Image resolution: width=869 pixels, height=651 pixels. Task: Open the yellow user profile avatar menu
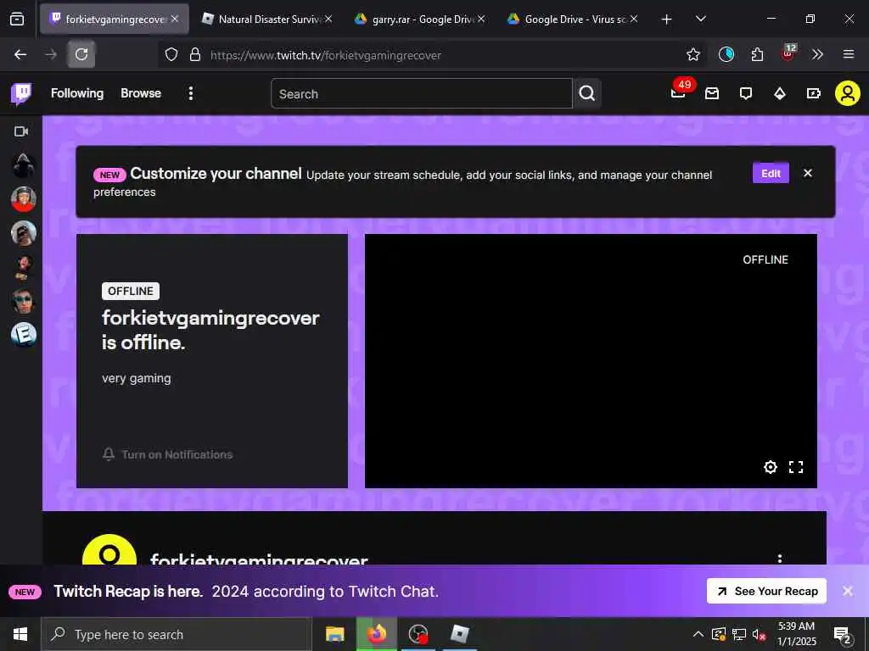(x=848, y=93)
